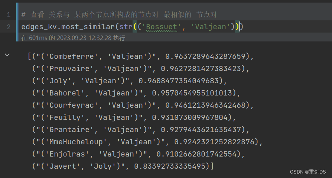The width and height of the screenshot is (332, 178).
Task: Click the 'Valjean' argument in code line 2
Action: (211, 27)
